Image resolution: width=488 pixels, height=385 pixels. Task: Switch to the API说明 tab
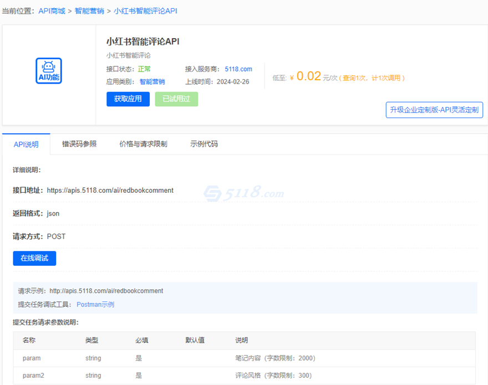[x=26, y=145]
